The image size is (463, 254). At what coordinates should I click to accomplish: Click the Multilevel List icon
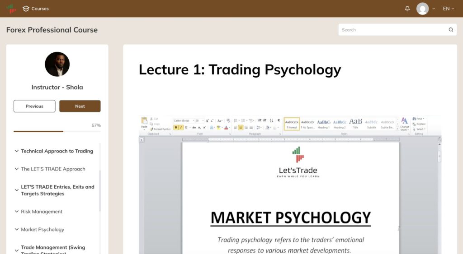coord(251,121)
